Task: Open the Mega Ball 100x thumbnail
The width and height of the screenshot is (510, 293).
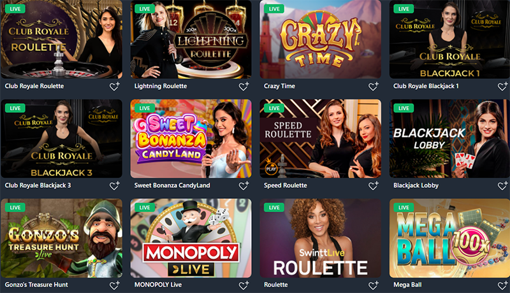Action: (x=449, y=238)
